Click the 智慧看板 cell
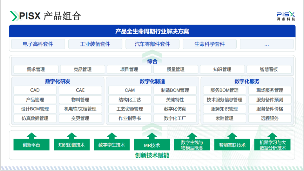Viewport: 304px width, 171px height. [x=269, y=69]
